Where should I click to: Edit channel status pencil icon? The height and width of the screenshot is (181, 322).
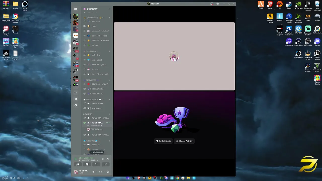point(101,126)
